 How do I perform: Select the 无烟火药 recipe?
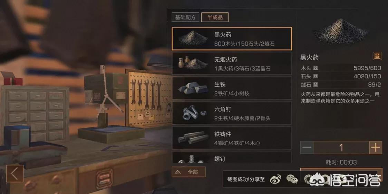(232, 64)
